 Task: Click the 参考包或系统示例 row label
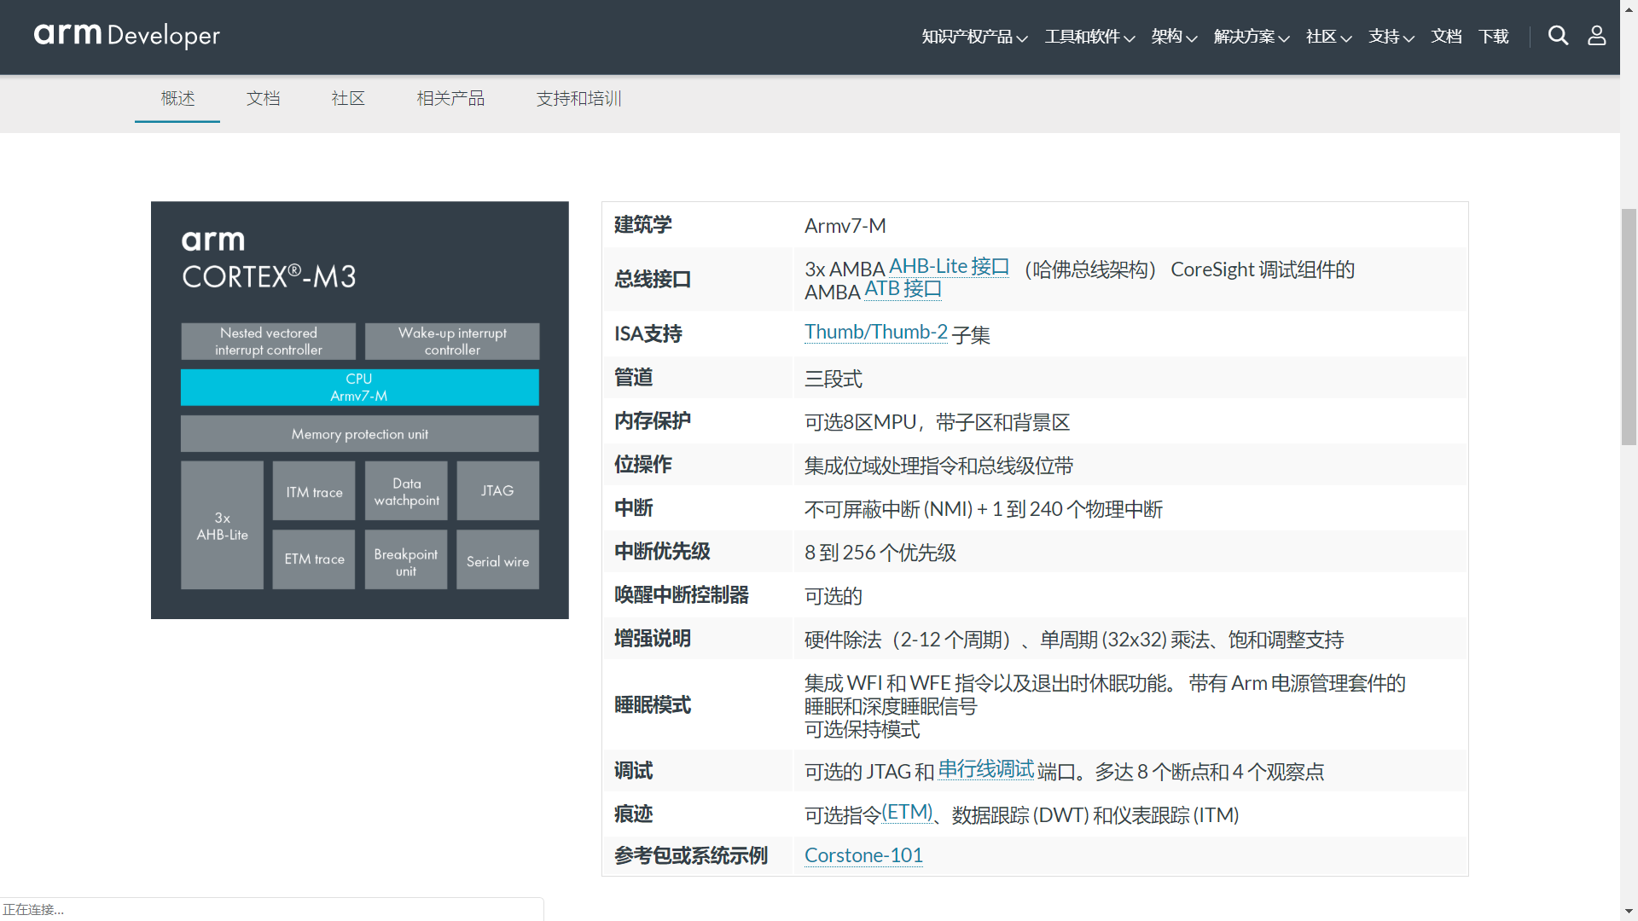(x=691, y=856)
